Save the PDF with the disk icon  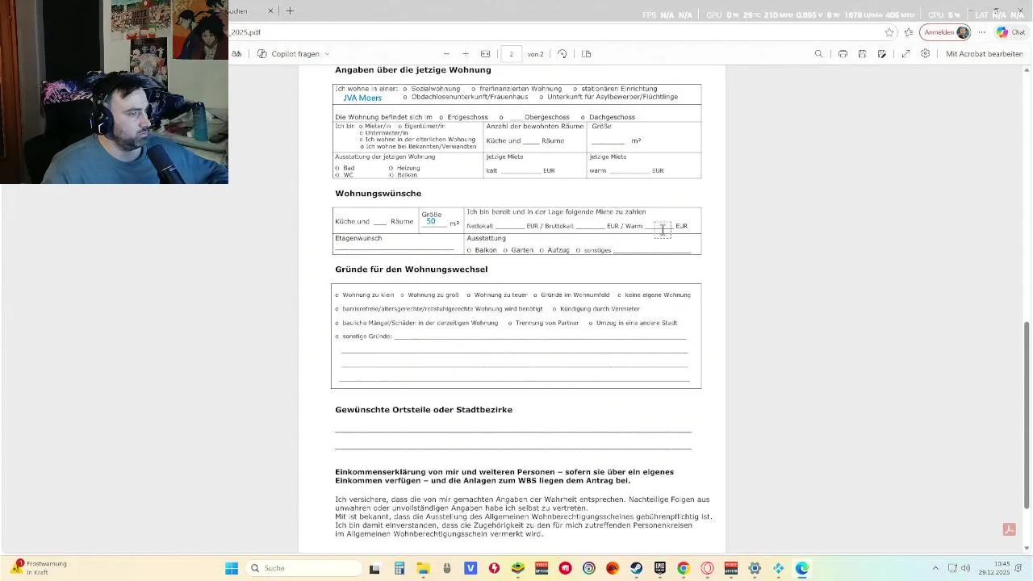[x=862, y=54]
